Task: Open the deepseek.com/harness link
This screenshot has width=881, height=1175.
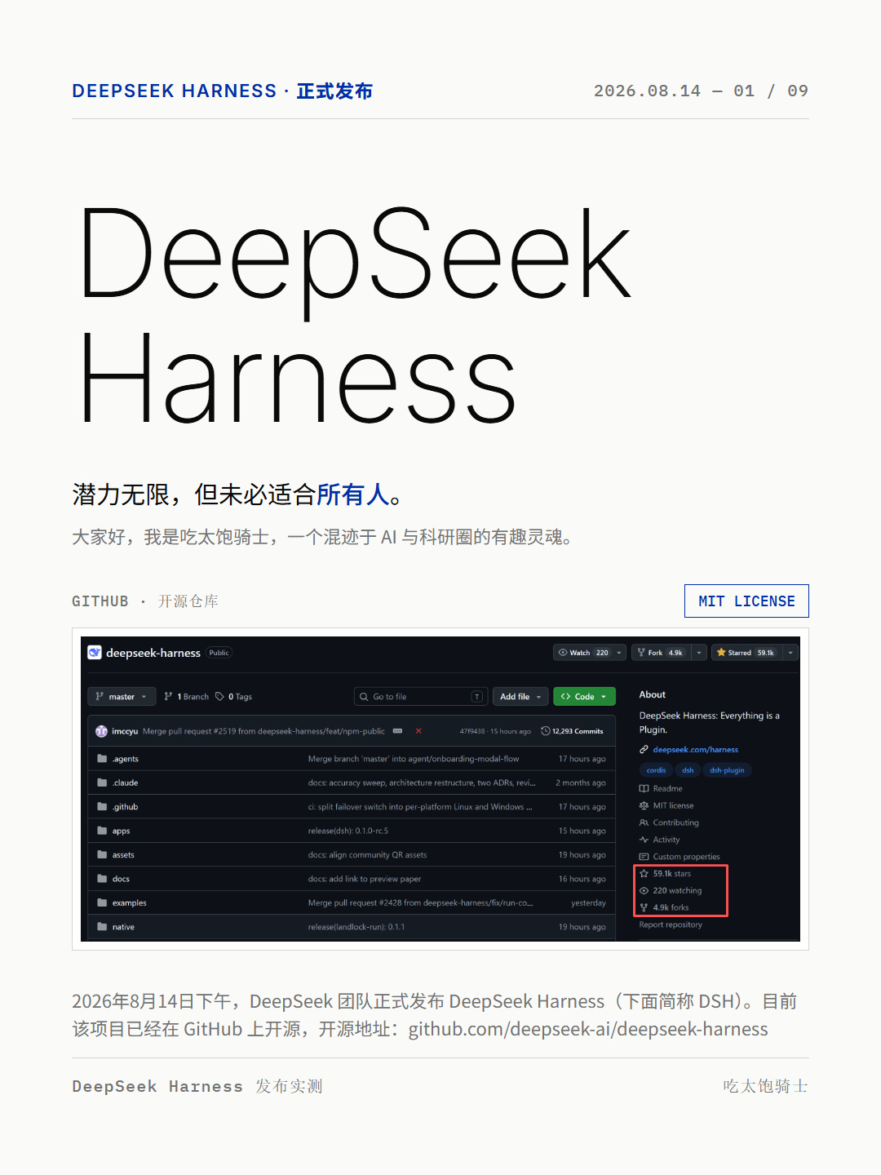Action: tap(695, 749)
